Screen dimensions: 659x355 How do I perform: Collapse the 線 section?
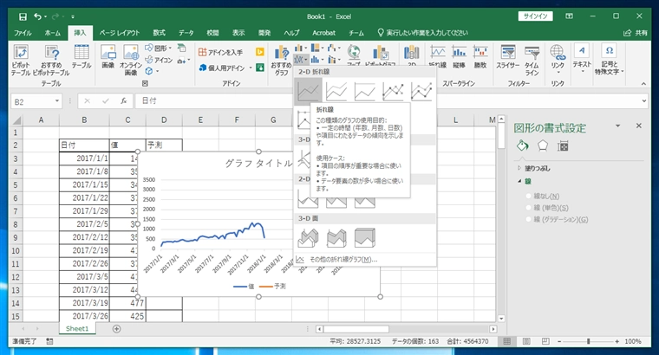(519, 182)
